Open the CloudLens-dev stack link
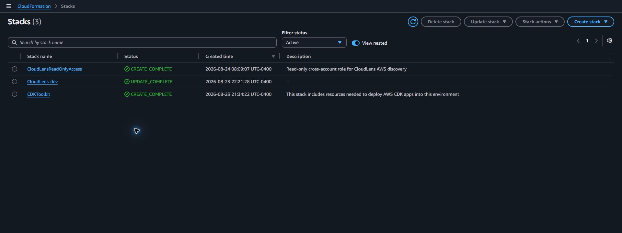Image resolution: width=622 pixels, height=233 pixels. click(x=42, y=82)
